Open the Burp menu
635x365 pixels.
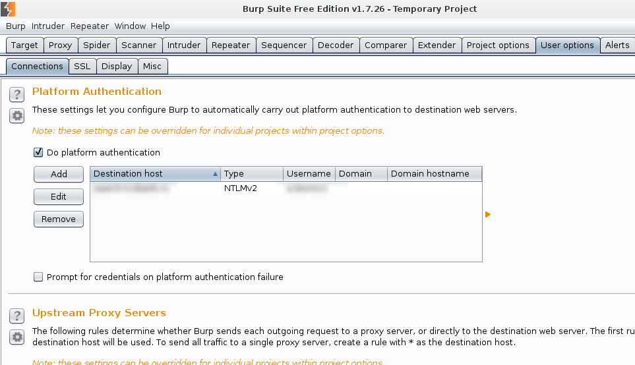[15, 26]
